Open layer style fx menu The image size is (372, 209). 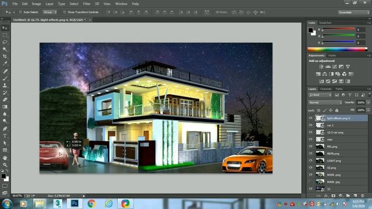[x=326, y=196]
